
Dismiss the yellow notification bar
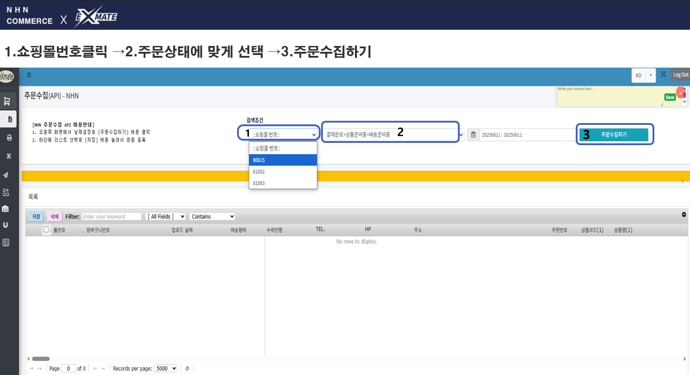682,181
